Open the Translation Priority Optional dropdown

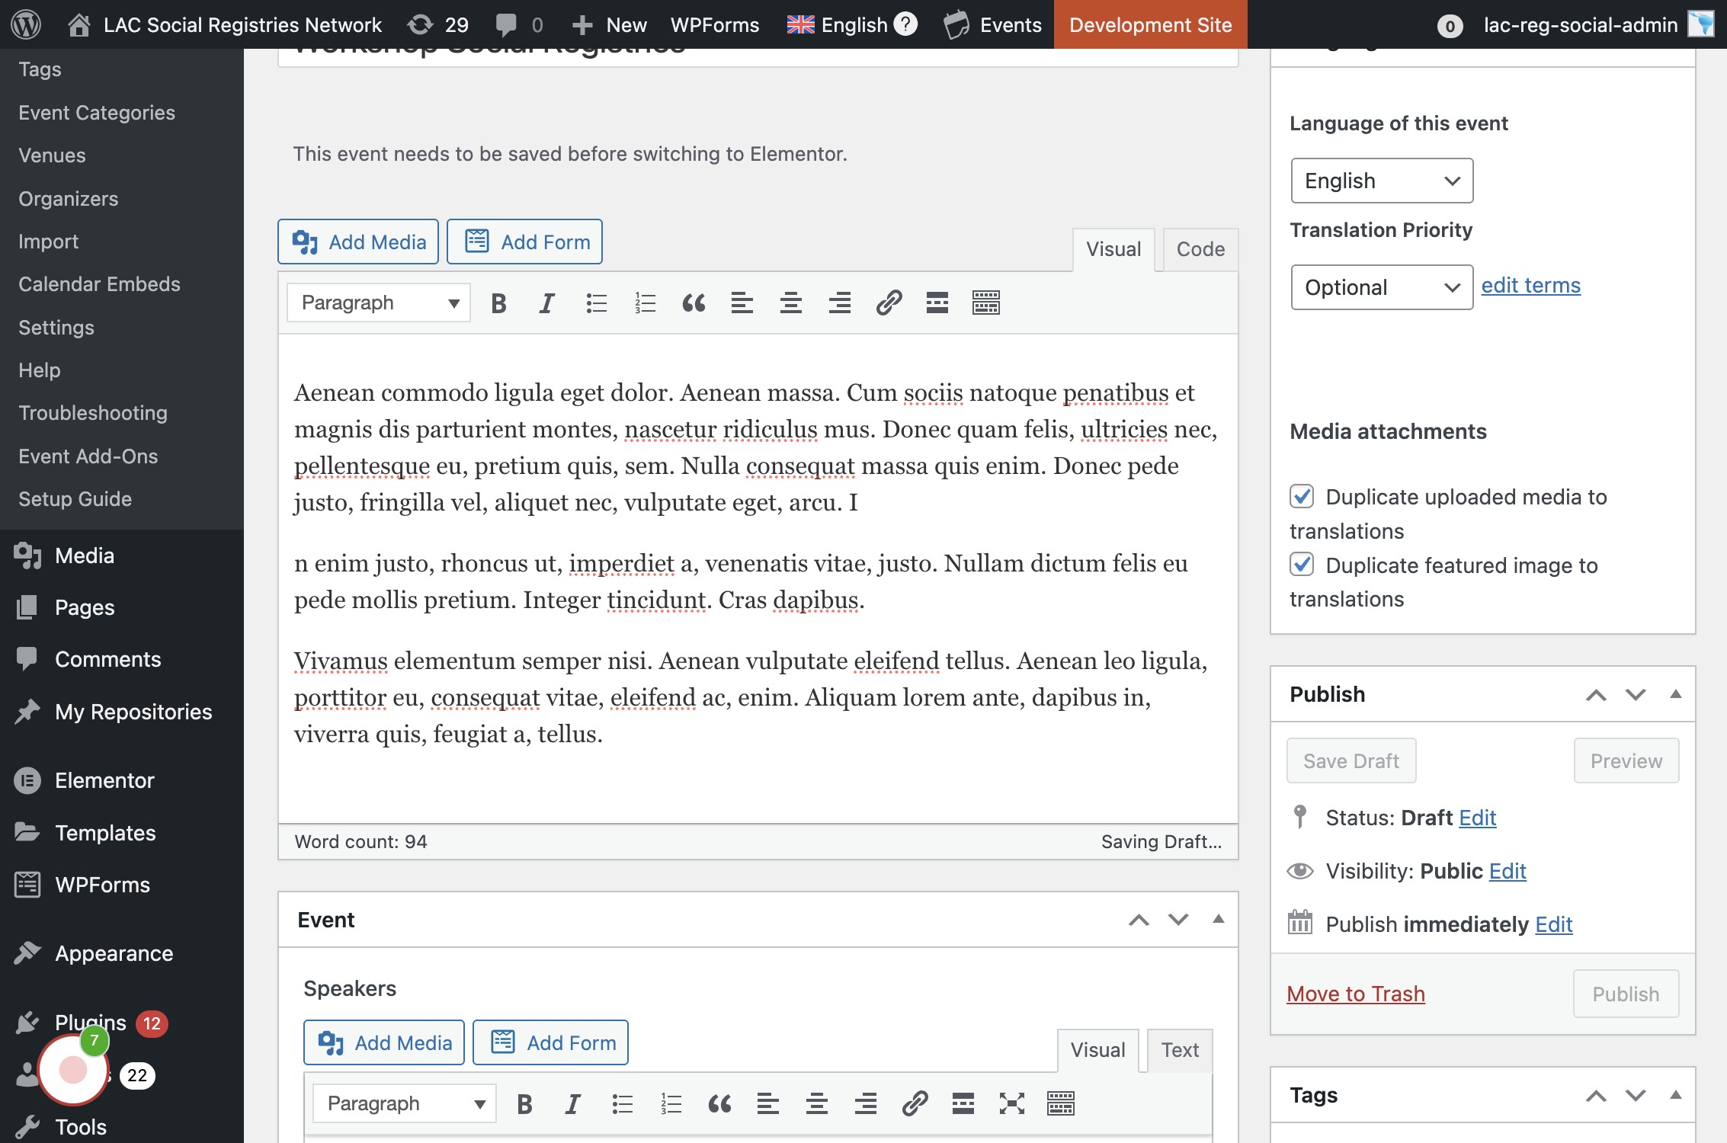click(x=1382, y=287)
